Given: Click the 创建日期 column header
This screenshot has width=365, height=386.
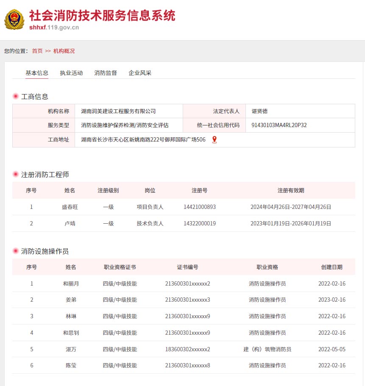Looking at the screenshot, I should (x=332, y=267).
